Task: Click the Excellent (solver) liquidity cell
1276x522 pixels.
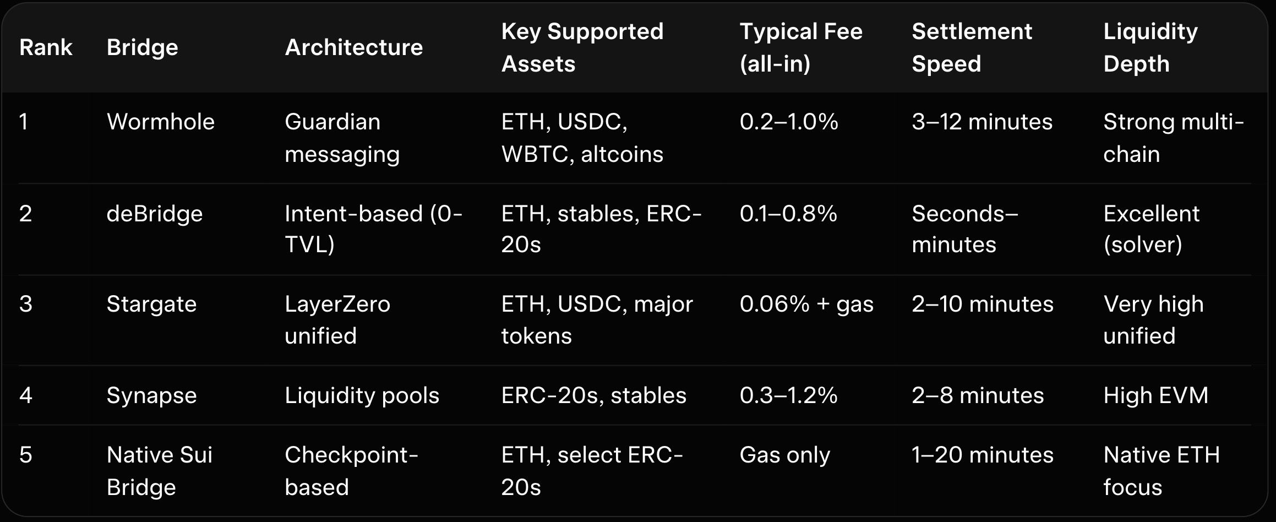Action: click(1151, 229)
